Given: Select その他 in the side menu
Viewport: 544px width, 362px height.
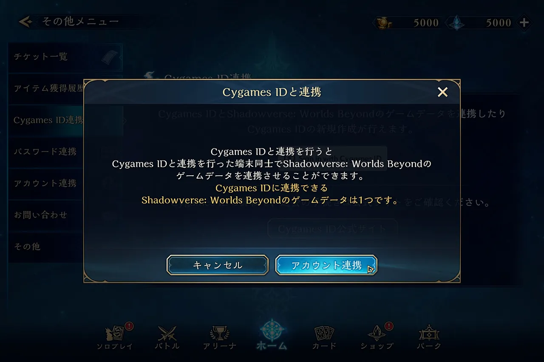Looking at the screenshot, I should [46, 247].
